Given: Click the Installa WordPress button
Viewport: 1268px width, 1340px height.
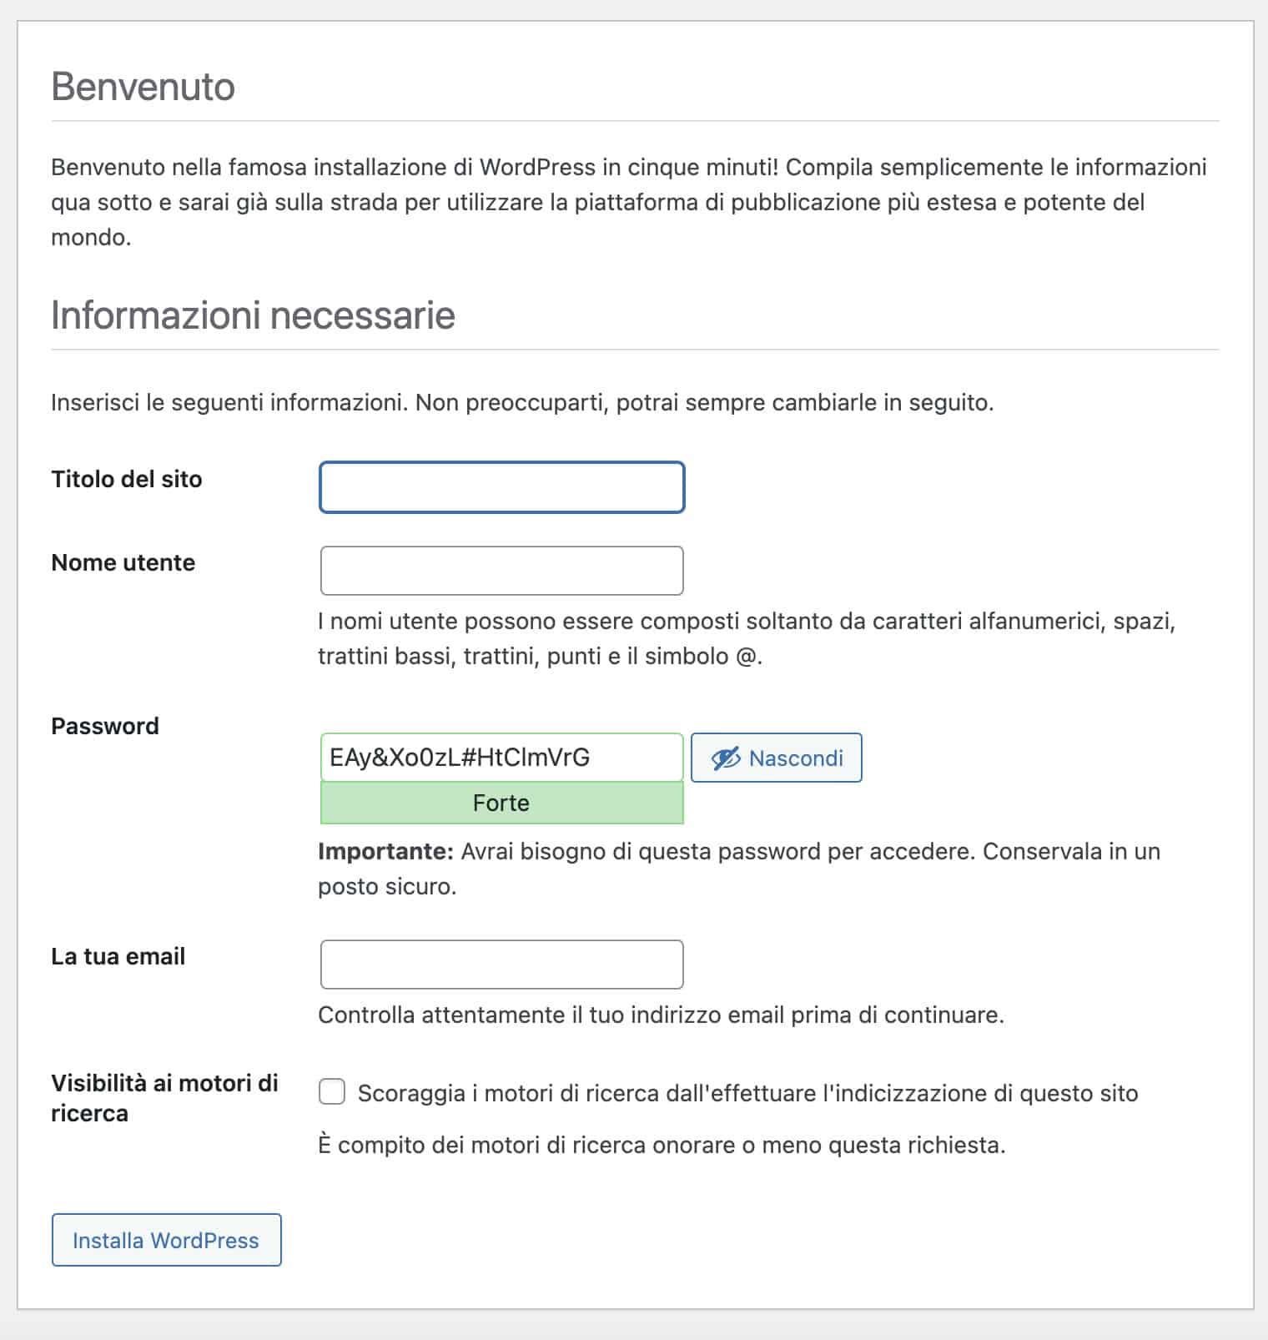Looking at the screenshot, I should [165, 1240].
